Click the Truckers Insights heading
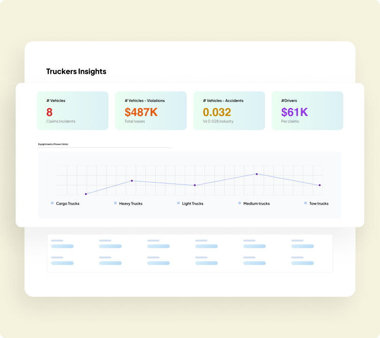Screen dimensions: 380x338 76,71
